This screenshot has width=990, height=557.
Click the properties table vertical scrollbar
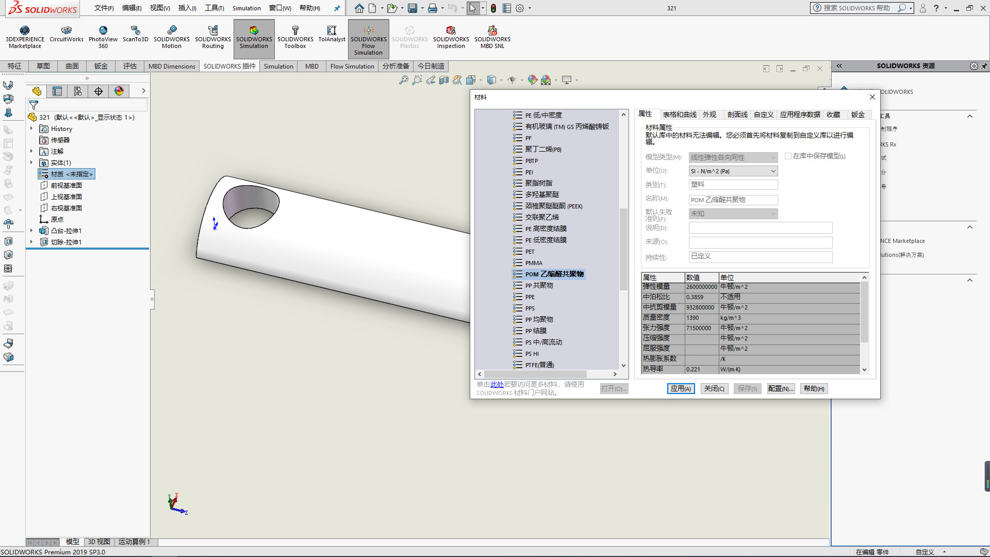click(864, 312)
